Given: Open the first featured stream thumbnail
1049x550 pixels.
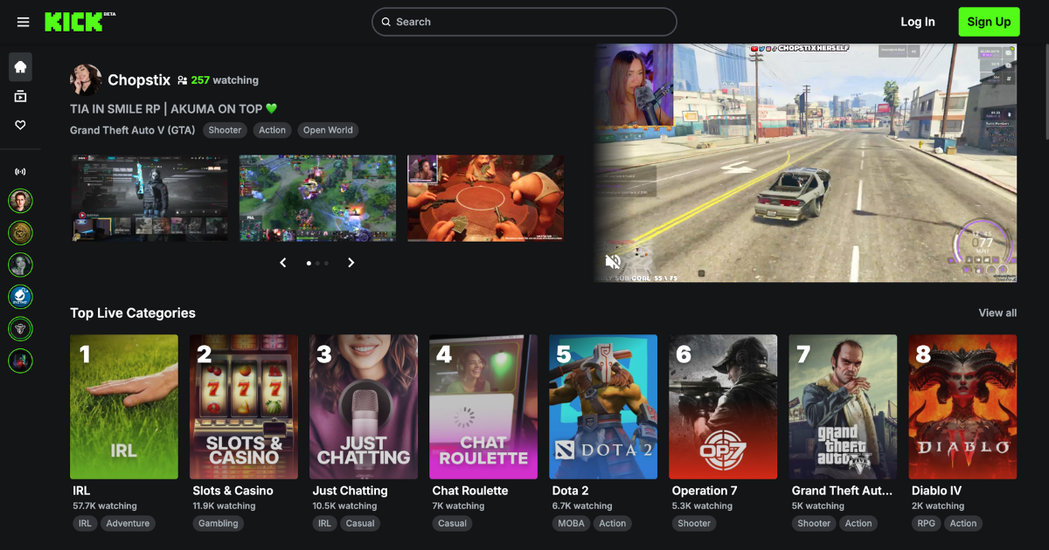Looking at the screenshot, I should [x=149, y=198].
